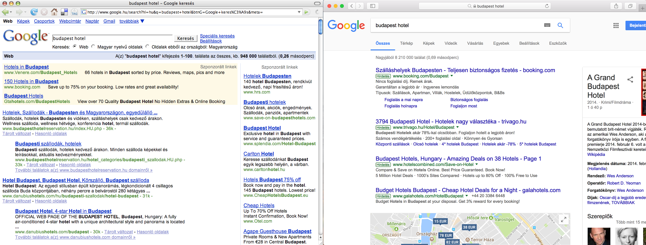This screenshot has height=245, width=646.
Task: Click the Bejelentkezés blue button
Action: [636, 25]
